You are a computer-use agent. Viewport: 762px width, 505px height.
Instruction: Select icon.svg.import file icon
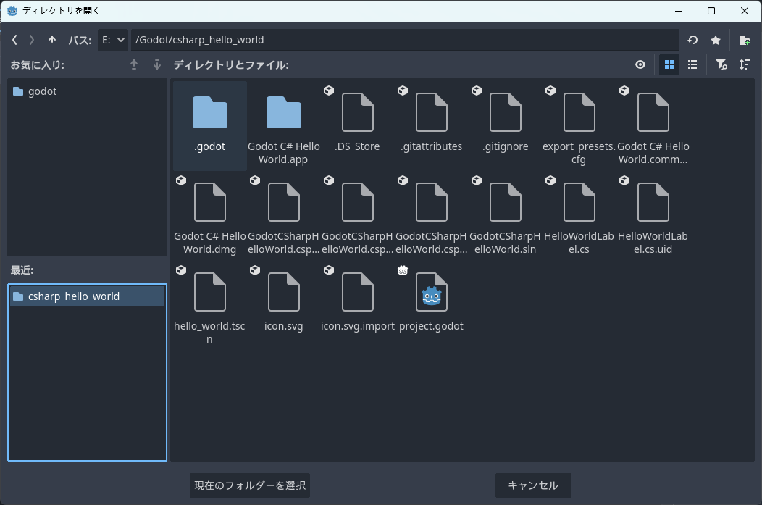[x=358, y=292]
